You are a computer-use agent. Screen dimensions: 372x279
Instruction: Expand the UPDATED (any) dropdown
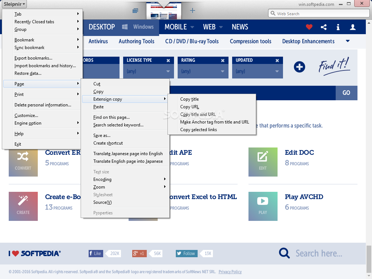tap(258, 71)
